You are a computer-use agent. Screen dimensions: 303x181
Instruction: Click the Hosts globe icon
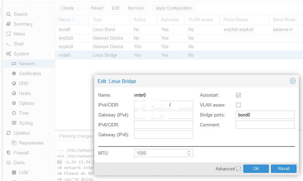point(14,93)
